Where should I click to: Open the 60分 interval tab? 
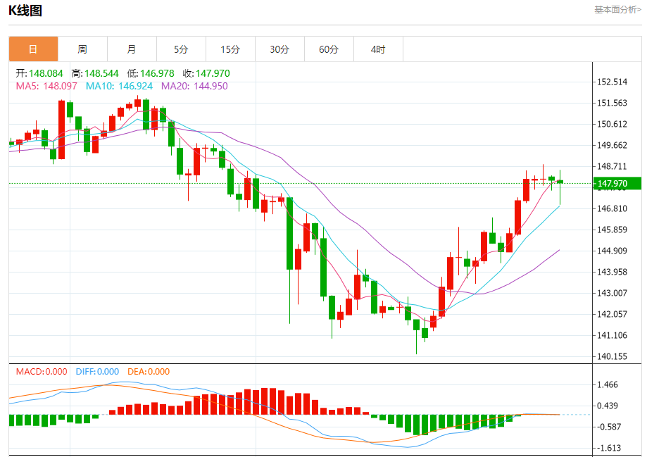329,49
